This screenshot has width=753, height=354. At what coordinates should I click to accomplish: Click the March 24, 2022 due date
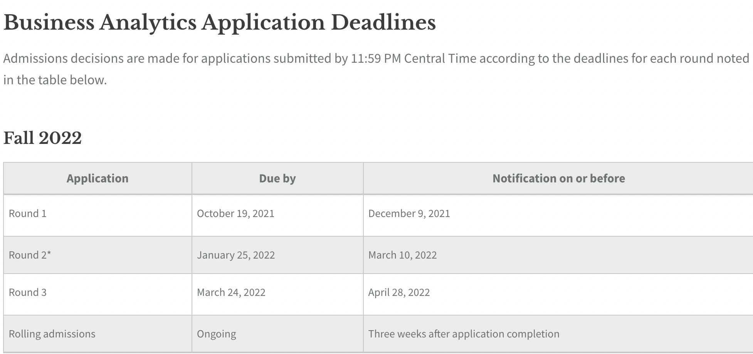click(231, 292)
